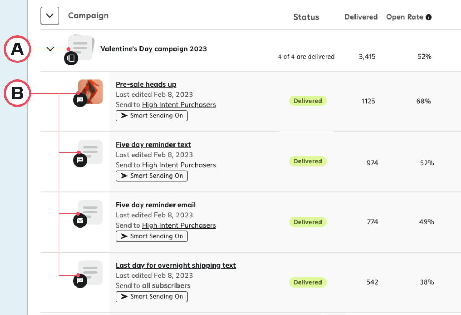Click the SMS bubble icon on Pre-sale heads up
The image size is (461, 315).
coord(80,100)
